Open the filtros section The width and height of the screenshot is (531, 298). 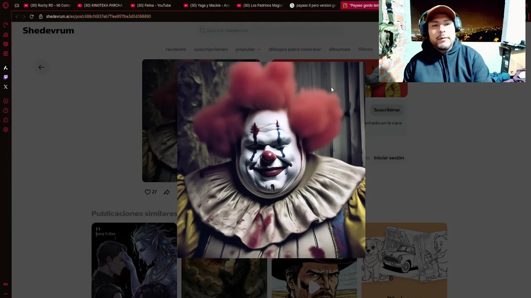coord(365,49)
